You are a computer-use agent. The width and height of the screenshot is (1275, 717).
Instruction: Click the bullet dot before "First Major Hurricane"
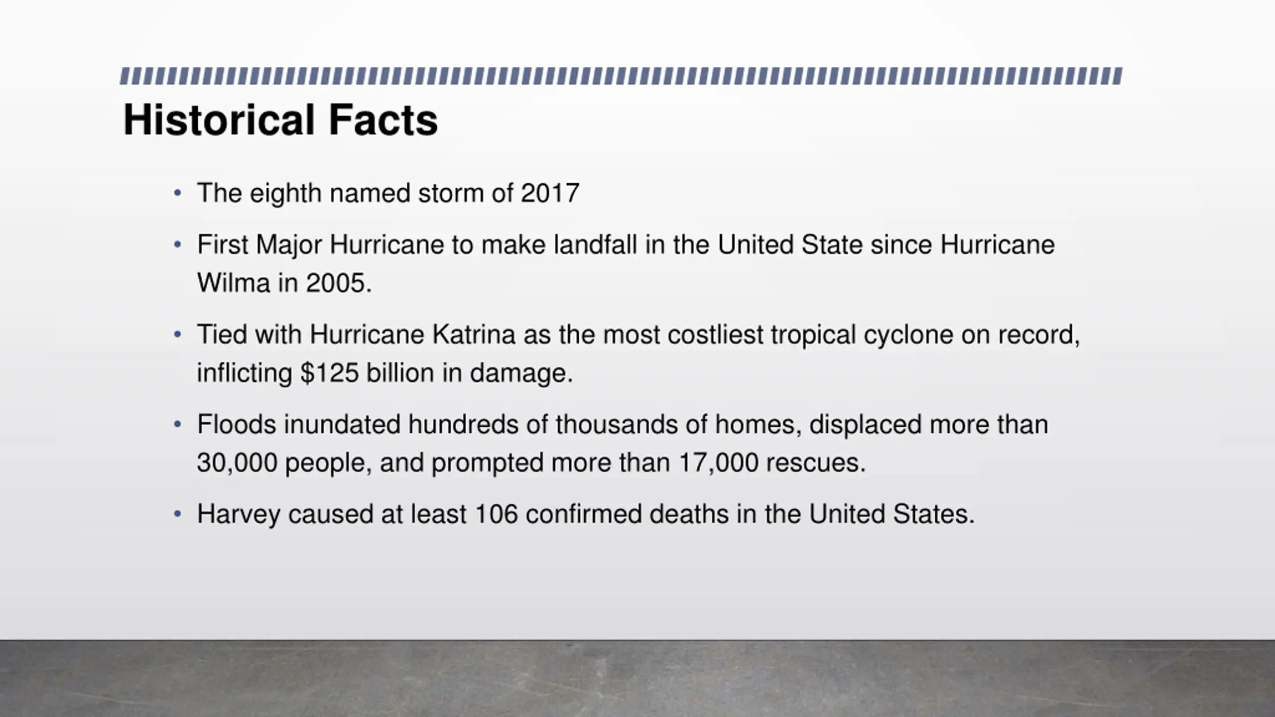point(178,244)
